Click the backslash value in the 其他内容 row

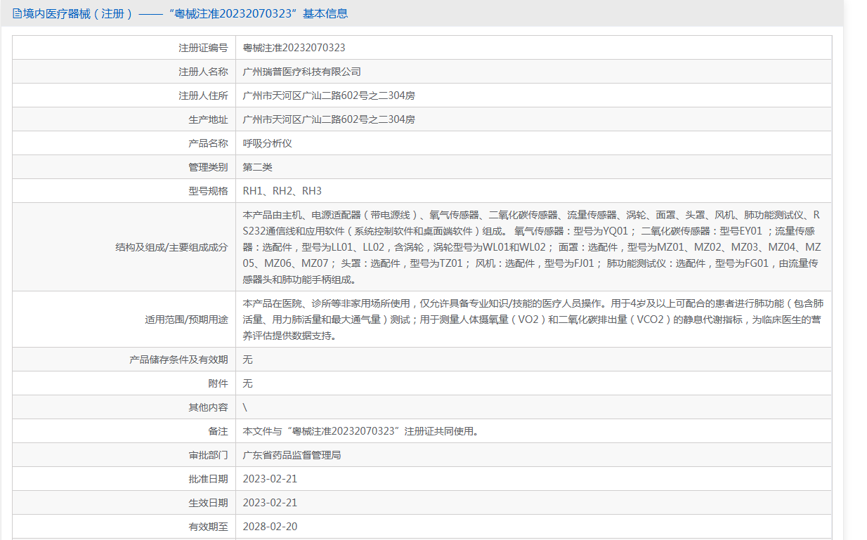pyautogui.click(x=245, y=407)
